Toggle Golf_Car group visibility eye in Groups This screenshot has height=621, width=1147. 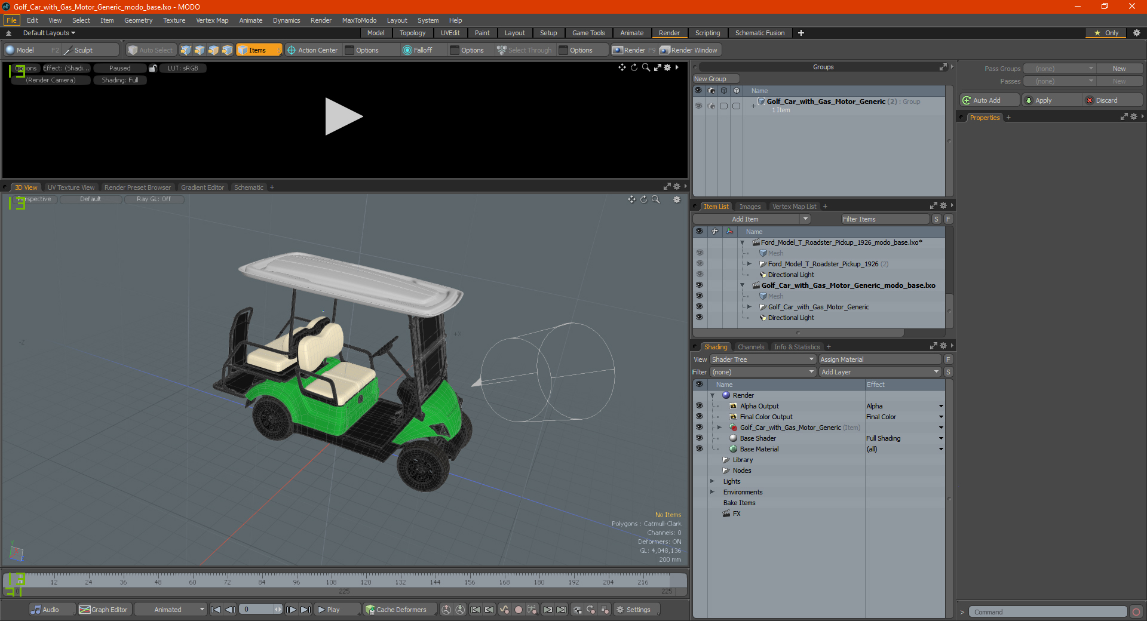click(698, 106)
